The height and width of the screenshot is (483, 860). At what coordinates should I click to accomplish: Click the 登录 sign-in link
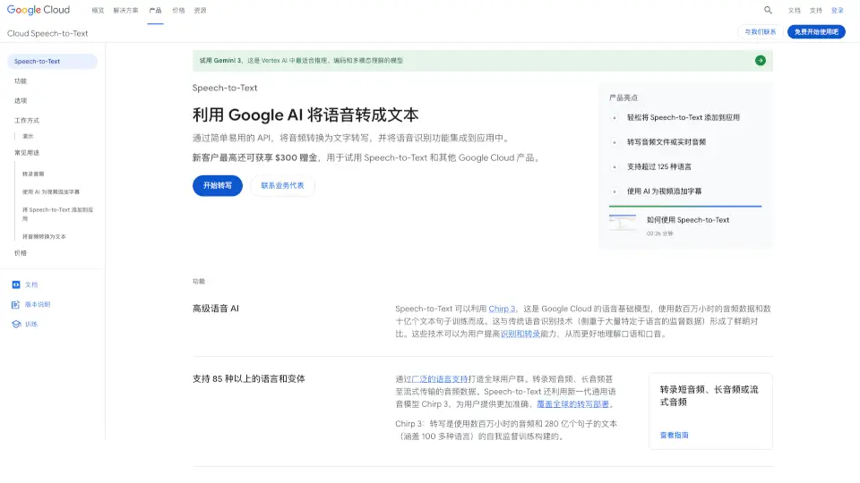838,11
